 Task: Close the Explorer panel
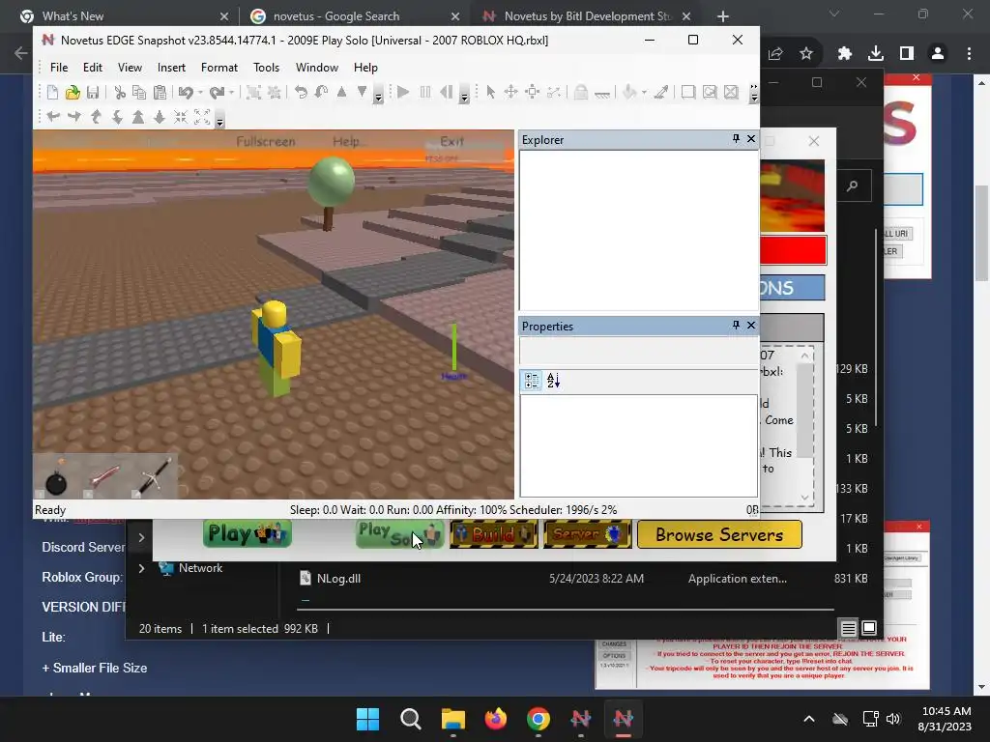pos(750,139)
